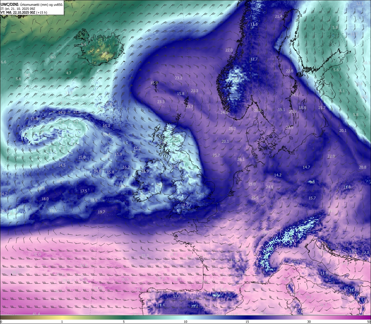Image resolution: width=371 pixels, height=324 pixels.
Task: Click the UWC/DINI Úrkomumætti title line
Action: [32, 4]
